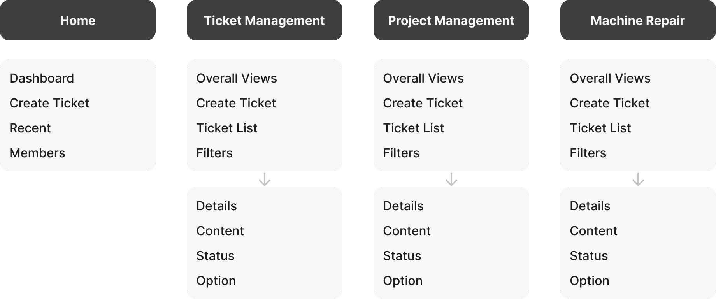Open Members in the Home list
This screenshot has width=716, height=299.
(37, 153)
